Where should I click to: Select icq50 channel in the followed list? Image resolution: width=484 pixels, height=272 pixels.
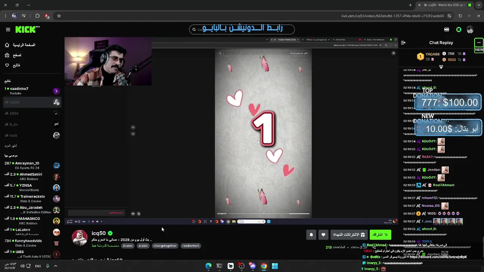[x=32, y=102]
